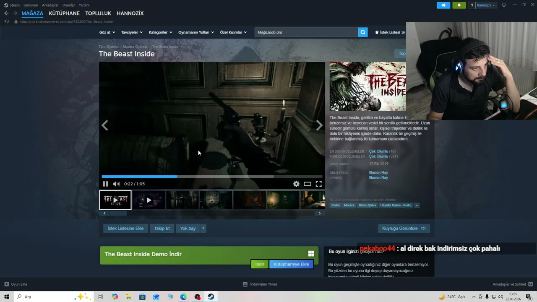
Task: Go back with the Steam back arrow
Action: [6, 13]
